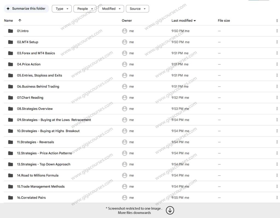
Task: Open 05.Entries, Stoploss and Exits folder
Action: click(x=39, y=75)
